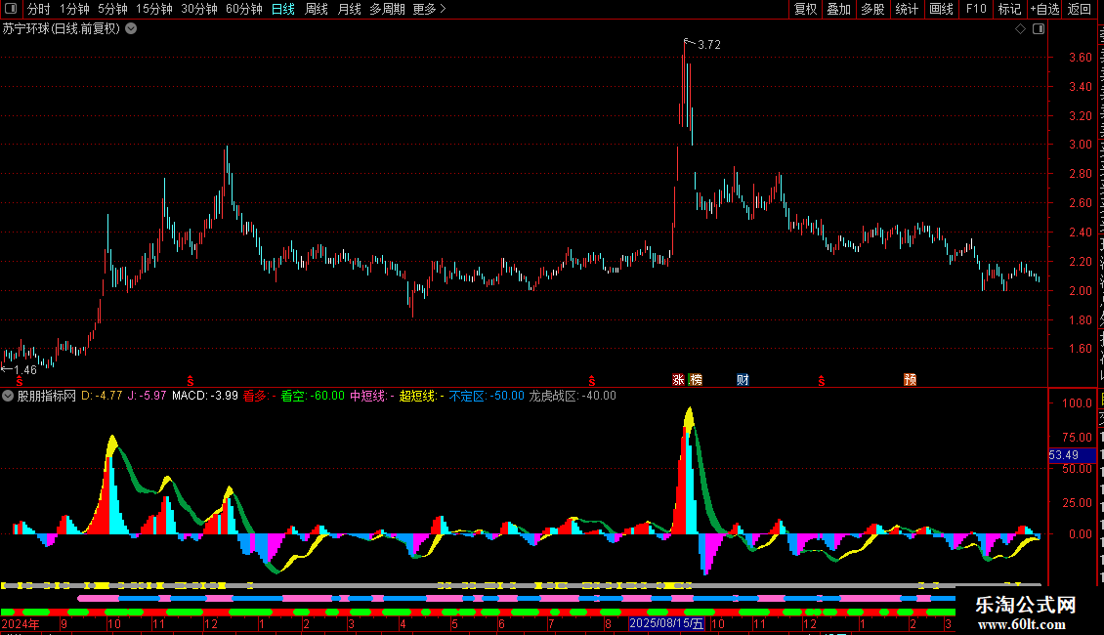
Task: Switch to 周线 weekly chart
Action: [317, 9]
